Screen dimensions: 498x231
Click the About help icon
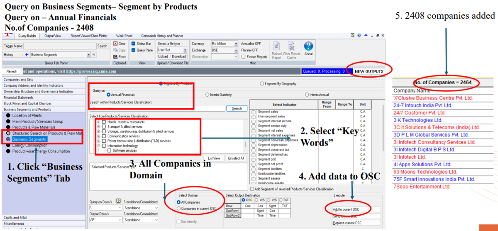click(x=308, y=46)
